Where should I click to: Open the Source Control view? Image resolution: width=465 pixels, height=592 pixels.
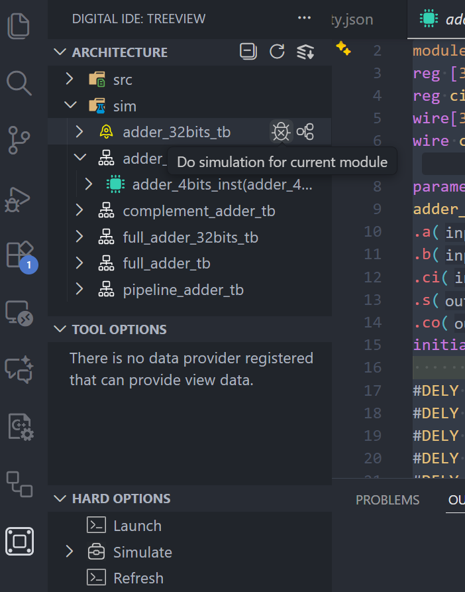tap(20, 140)
